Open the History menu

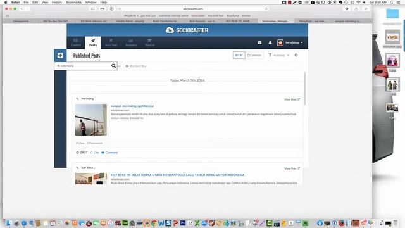click(57, 3)
